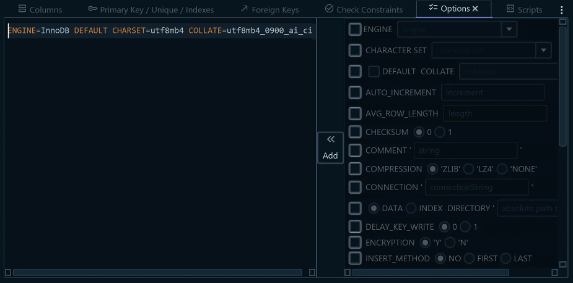This screenshot has height=283, width=573.
Task: Open the ENGINE dropdown arrow
Action: pyautogui.click(x=509, y=30)
